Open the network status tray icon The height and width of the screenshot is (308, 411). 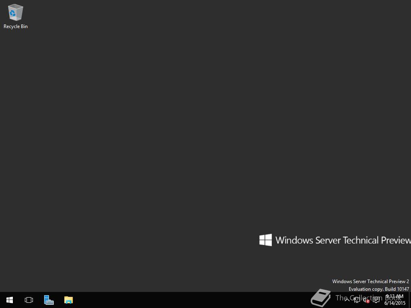pos(357,300)
